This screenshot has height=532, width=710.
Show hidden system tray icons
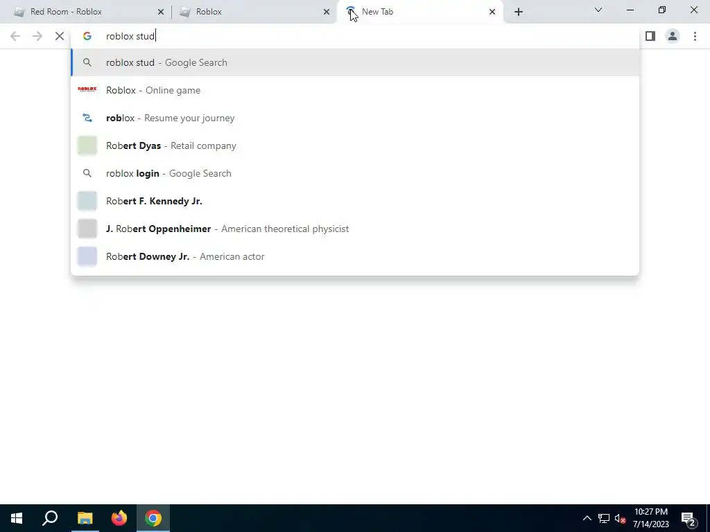[x=587, y=518]
